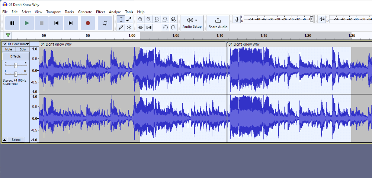The height and width of the screenshot is (178, 372).
Task: Click the track Select button
Action: (16, 140)
